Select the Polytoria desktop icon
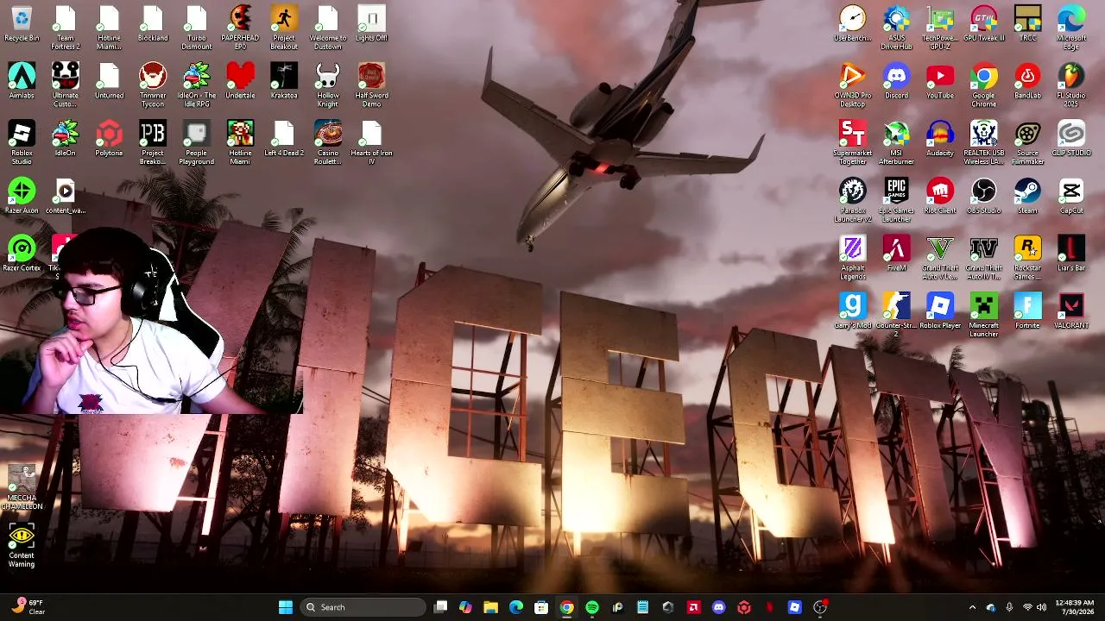 click(x=109, y=140)
